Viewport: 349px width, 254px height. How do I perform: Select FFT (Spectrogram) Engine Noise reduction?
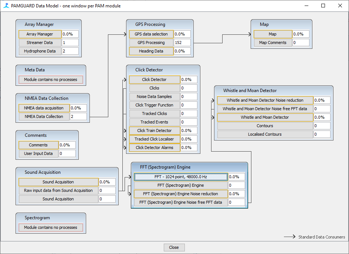(181, 194)
